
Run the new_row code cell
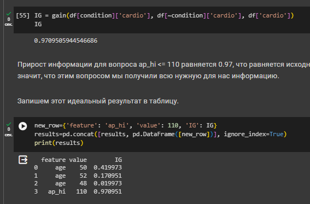pyautogui.click(x=23, y=126)
